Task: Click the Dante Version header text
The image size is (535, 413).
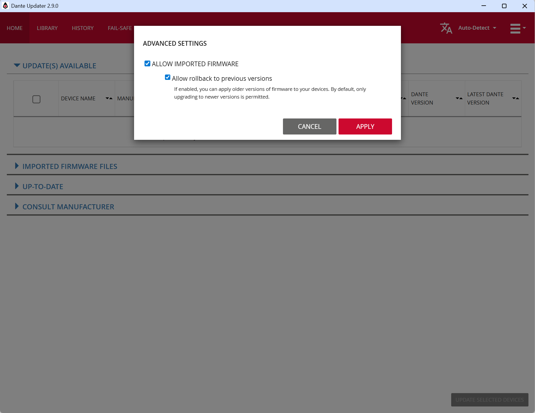Action: point(422,99)
